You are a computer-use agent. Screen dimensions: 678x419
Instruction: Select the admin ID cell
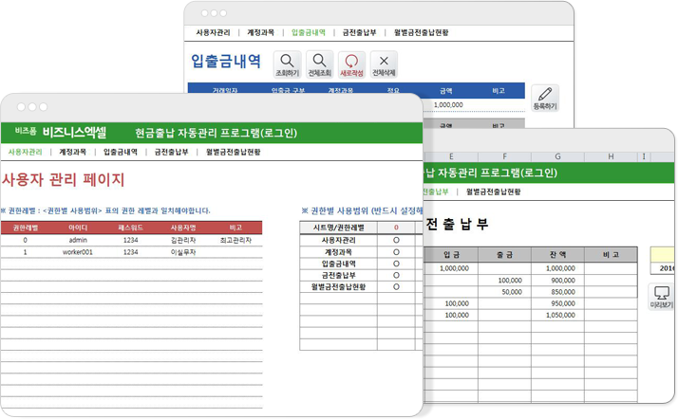(78, 241)
